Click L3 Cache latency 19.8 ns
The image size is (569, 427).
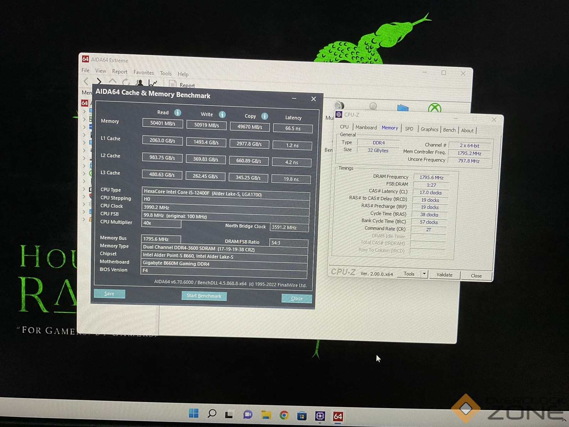[x=291, y=179]
